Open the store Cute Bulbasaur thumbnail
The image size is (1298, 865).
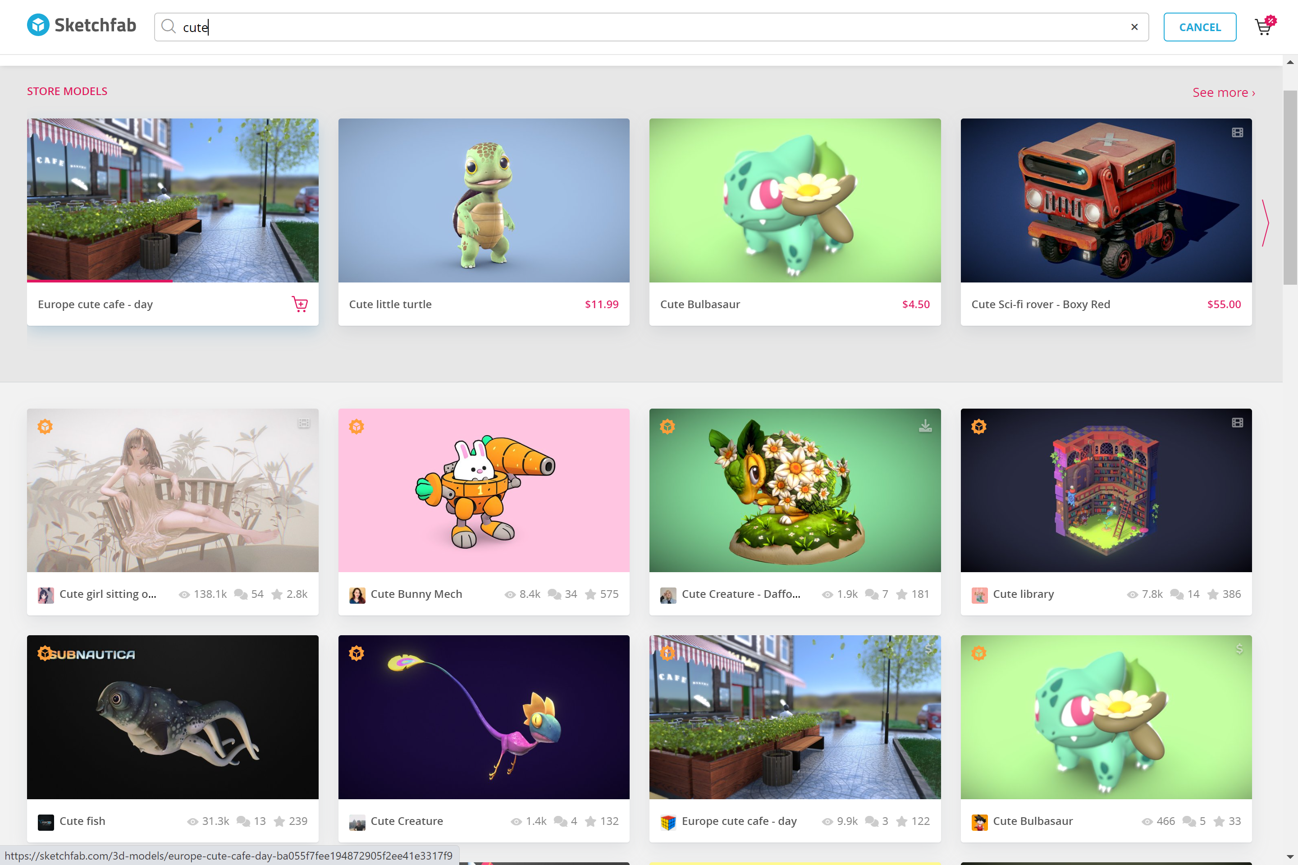tap(795, 200)
